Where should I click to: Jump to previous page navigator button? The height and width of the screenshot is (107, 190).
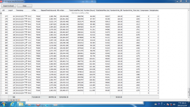pyautogui.click(x=4, y=100)
